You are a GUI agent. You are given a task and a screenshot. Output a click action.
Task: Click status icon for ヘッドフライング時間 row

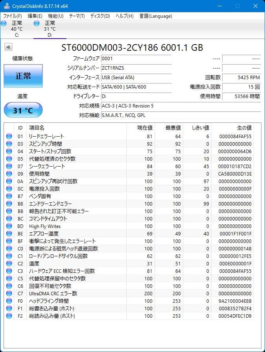pos(9,301)
